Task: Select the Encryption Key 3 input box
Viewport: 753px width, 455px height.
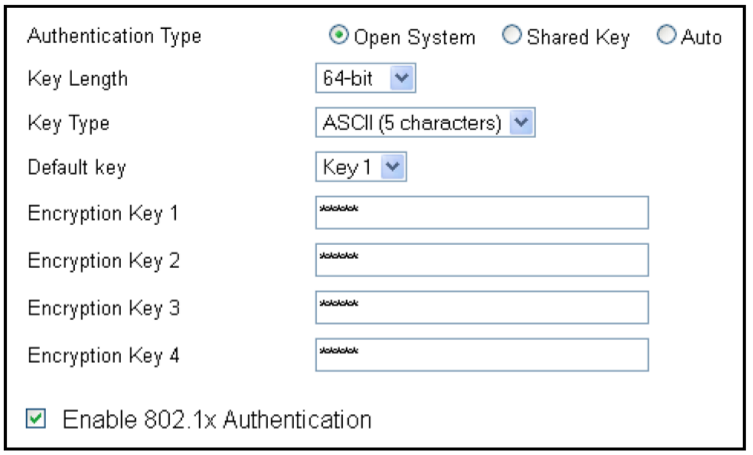Action: [481, 307]
